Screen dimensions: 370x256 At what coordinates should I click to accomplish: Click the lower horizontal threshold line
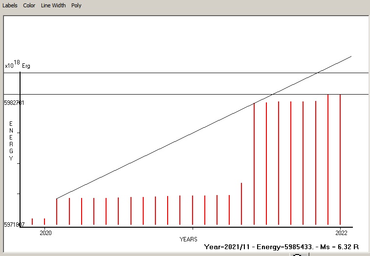tap(147, 94)
